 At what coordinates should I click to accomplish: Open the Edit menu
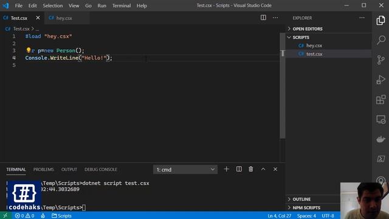pyautogui.click(x=32, y=5)
